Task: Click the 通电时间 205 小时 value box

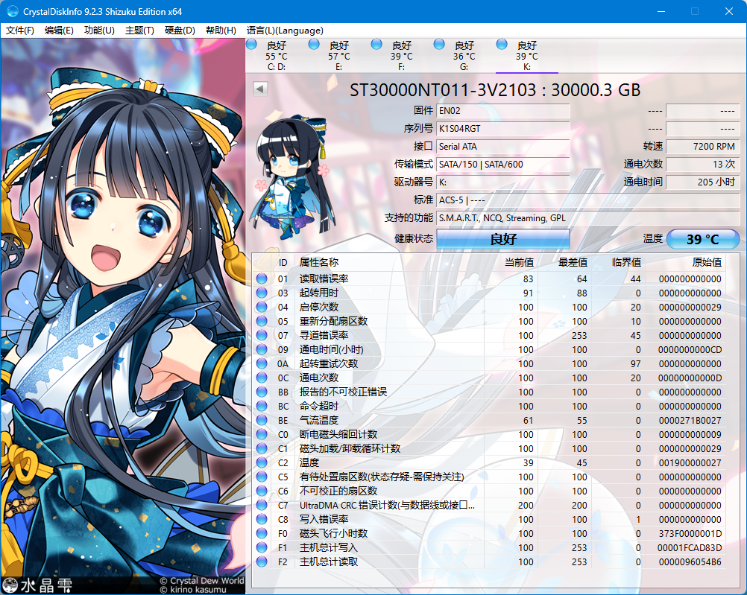Action: point(703,182)
